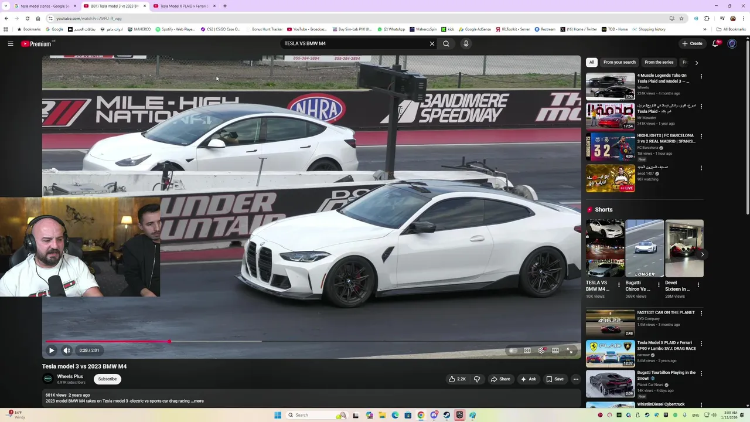Start voice search with microphone
The width and height of the screenshot is (750, 422).
[x=466, y=43]
